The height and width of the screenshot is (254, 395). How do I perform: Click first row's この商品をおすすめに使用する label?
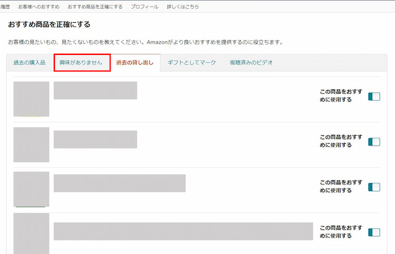[x=341, y=96]
